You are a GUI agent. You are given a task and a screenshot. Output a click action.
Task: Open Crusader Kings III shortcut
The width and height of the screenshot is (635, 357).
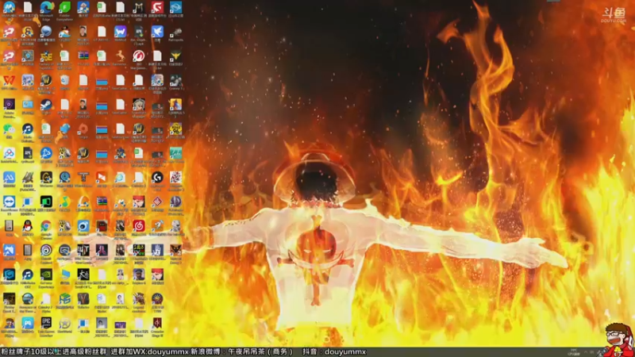click(x=157, y=323)
